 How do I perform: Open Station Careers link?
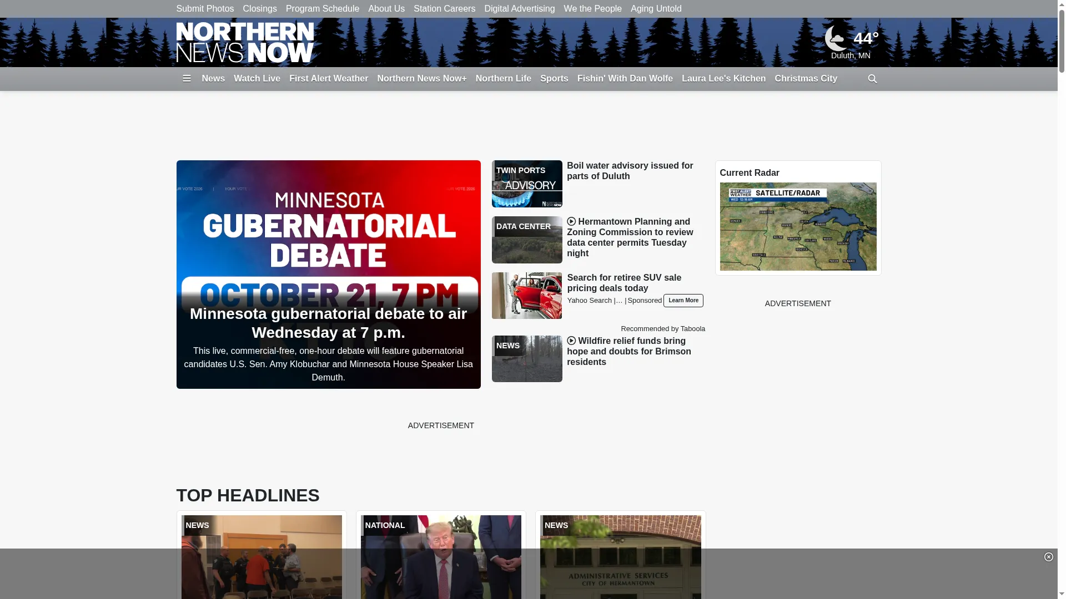tap(444, 9)
